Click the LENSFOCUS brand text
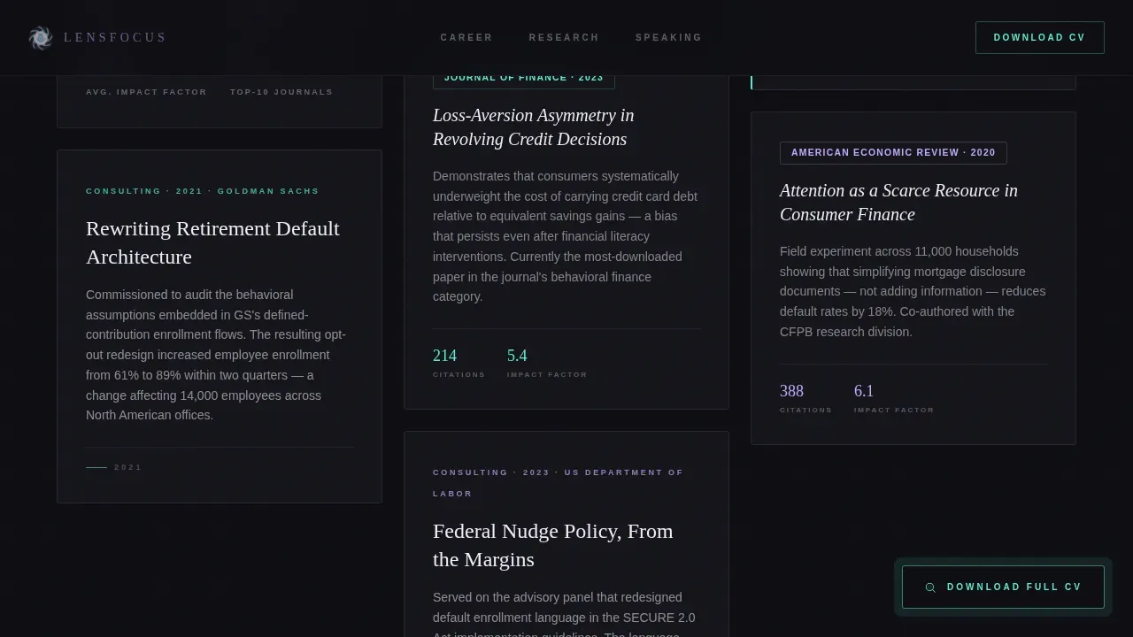1133x637 pixels. [x=115, y=37]
